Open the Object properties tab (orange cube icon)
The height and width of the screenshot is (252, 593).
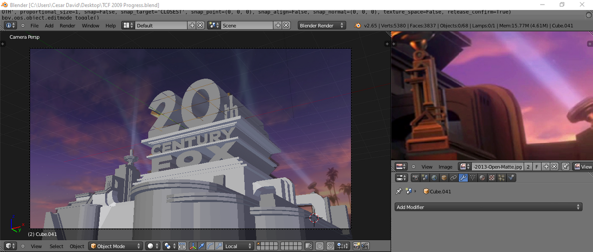(444, 178)
